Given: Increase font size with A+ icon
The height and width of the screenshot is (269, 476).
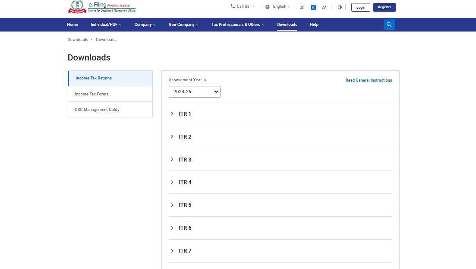Looking at the screenshot, I should coord(324,7).
